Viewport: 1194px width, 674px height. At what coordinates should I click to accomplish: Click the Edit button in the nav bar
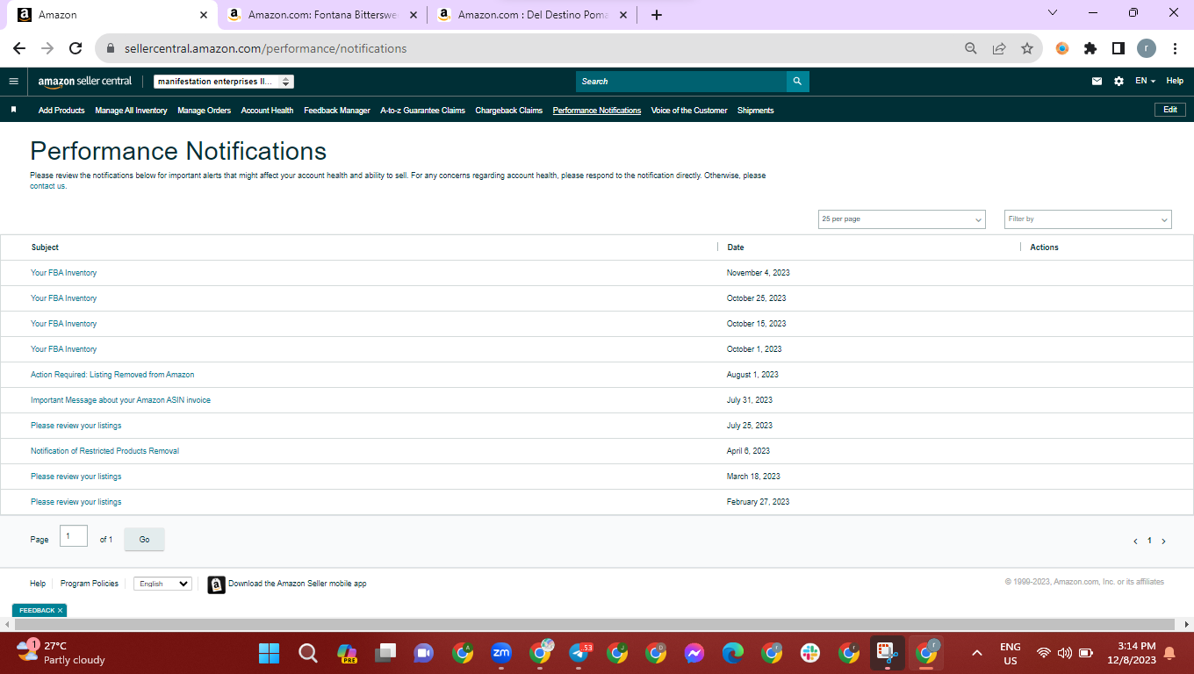click(x=1170, y=110)
